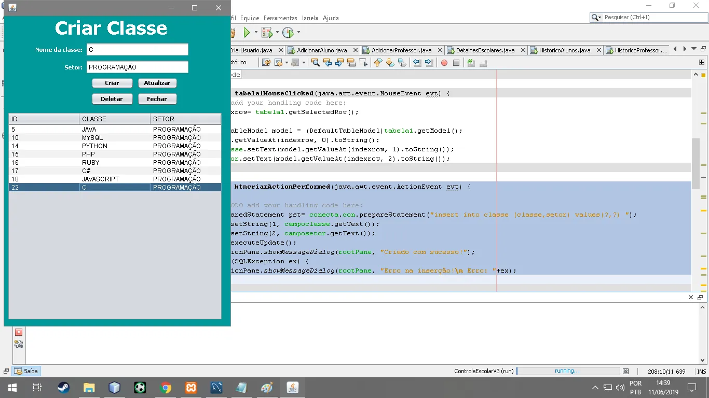Click the Profile Project clock icon
This screenshot has width=709, height=398.
288,33
